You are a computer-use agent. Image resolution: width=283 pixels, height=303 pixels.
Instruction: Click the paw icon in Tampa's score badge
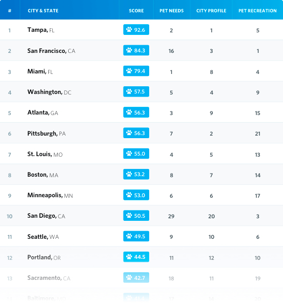click(129, 30)
